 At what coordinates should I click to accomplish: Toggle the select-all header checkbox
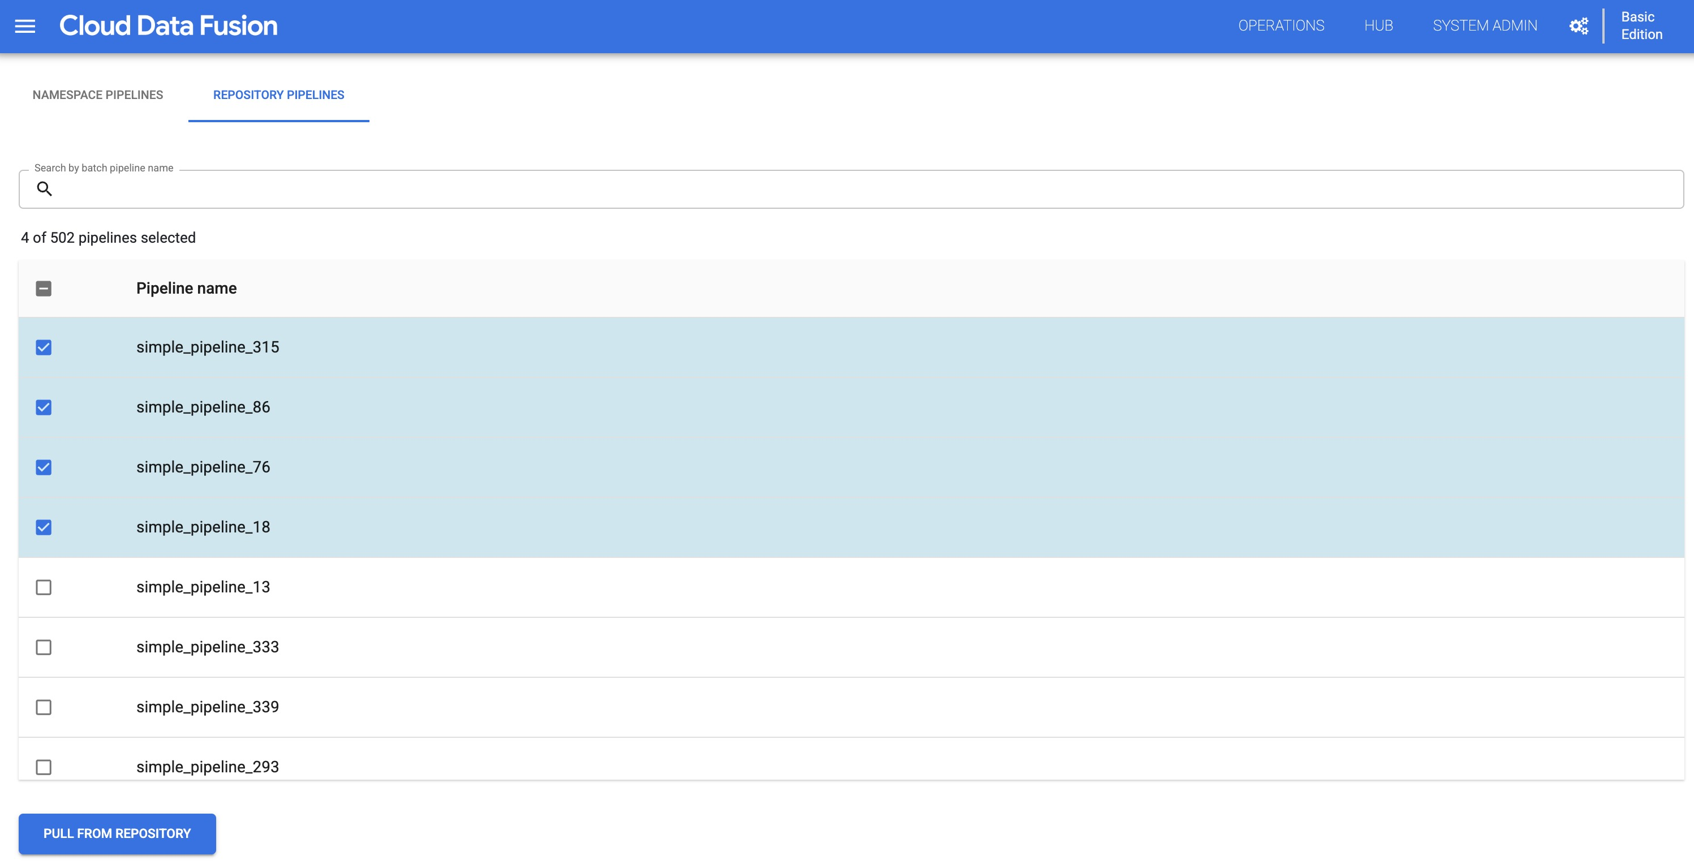click(44, 287)
